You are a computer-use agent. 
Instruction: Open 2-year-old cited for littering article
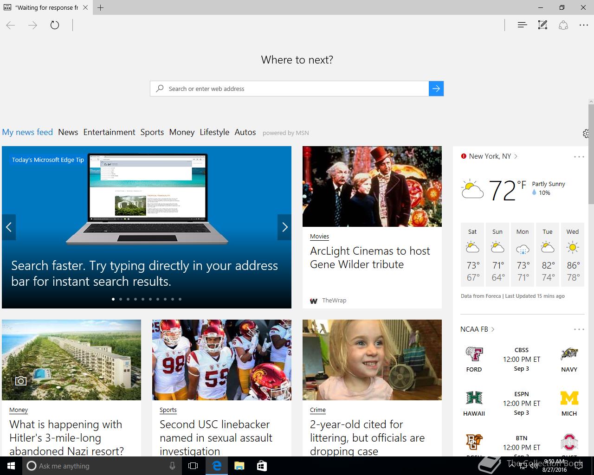point(368,437)
